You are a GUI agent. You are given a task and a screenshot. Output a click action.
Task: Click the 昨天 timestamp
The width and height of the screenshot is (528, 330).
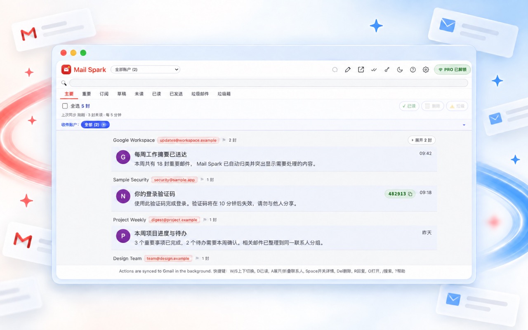(x=427, y=233)
